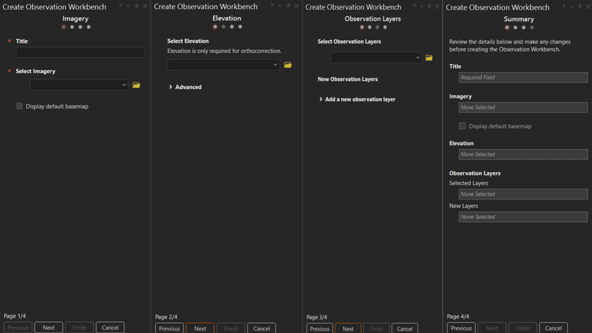Open the Select Imagery dropdown
This screenshot has width=592, height=333.
pyautogui.click(x=79, y=85)
